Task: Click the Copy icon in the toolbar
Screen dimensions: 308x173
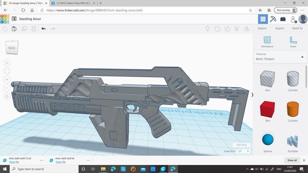Action: click(x=5, y=29)
